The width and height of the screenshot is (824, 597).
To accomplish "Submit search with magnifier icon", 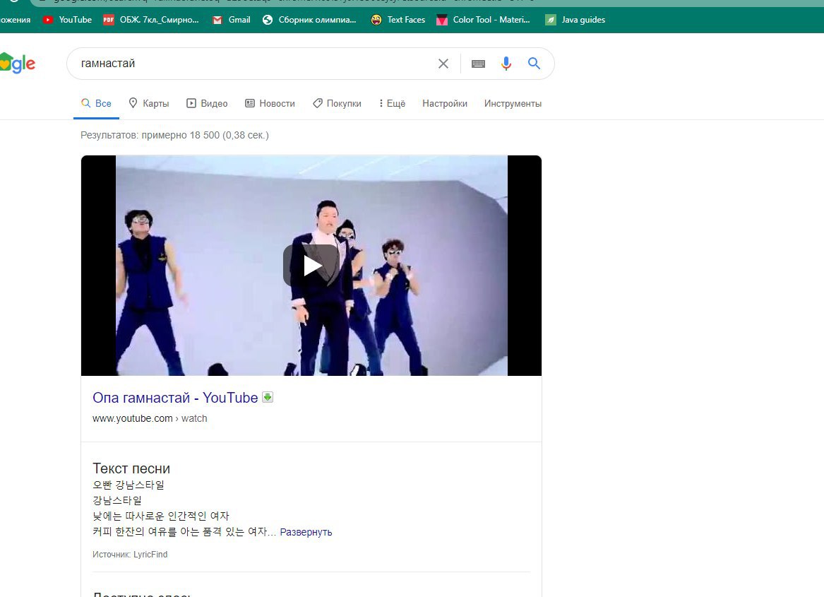I will tap(534, 63).
